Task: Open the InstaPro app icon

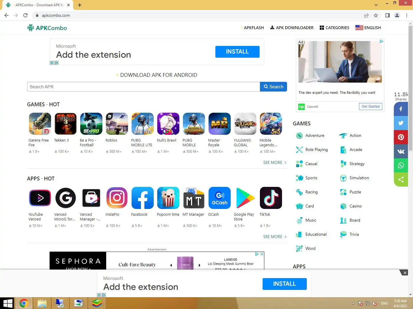Action: 117,198
